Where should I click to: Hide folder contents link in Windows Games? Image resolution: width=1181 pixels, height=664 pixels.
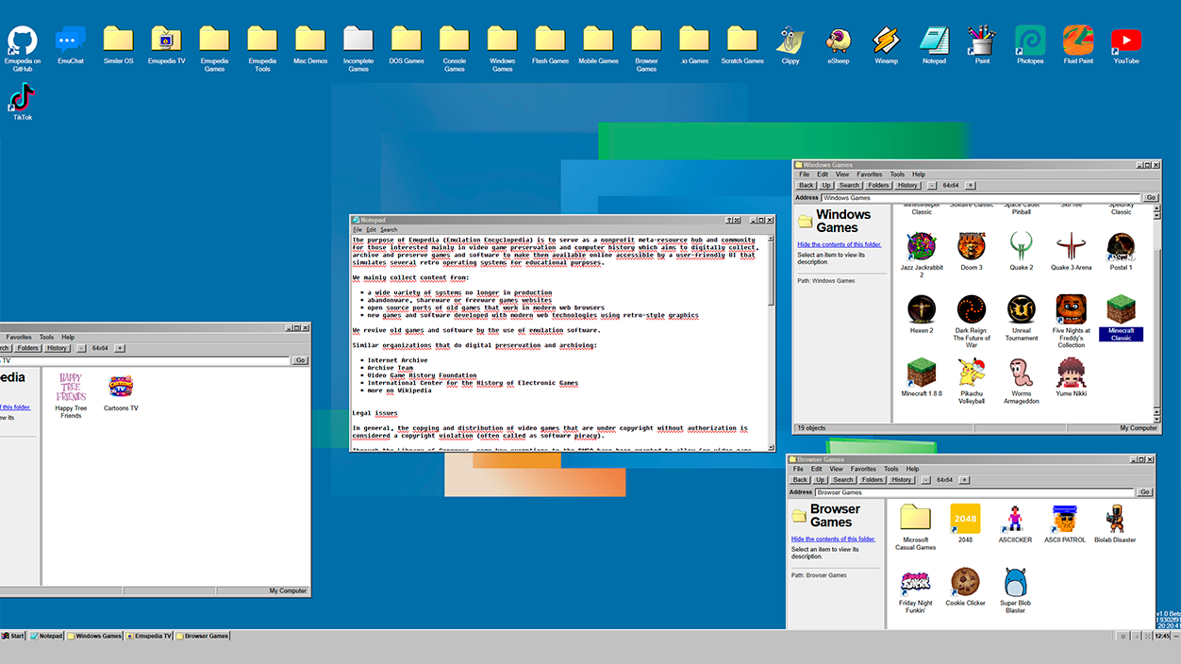(840, 244)
